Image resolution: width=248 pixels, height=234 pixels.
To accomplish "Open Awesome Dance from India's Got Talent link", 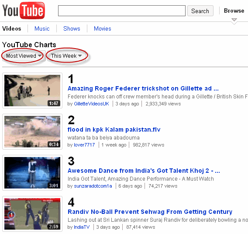I will [x=144, y=171].
